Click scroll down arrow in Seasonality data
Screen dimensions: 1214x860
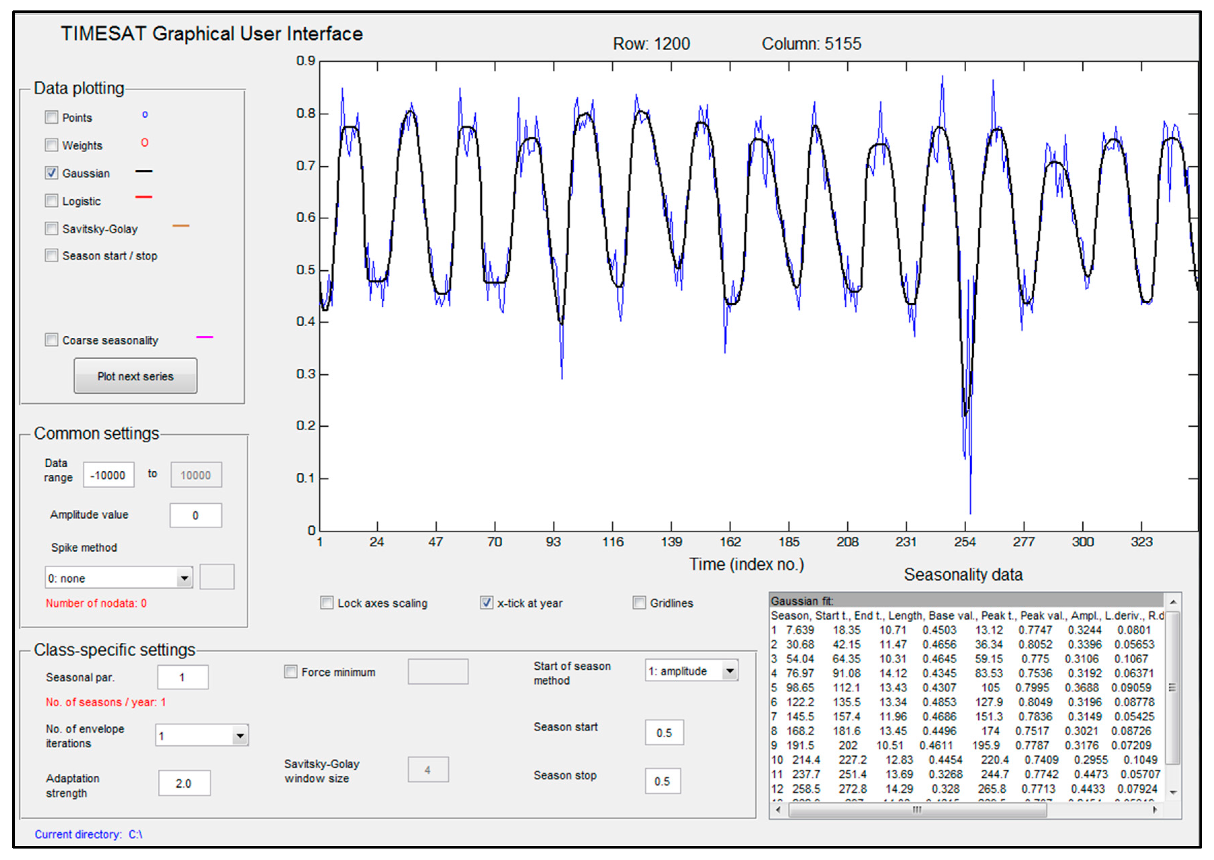click(1173, 792)
